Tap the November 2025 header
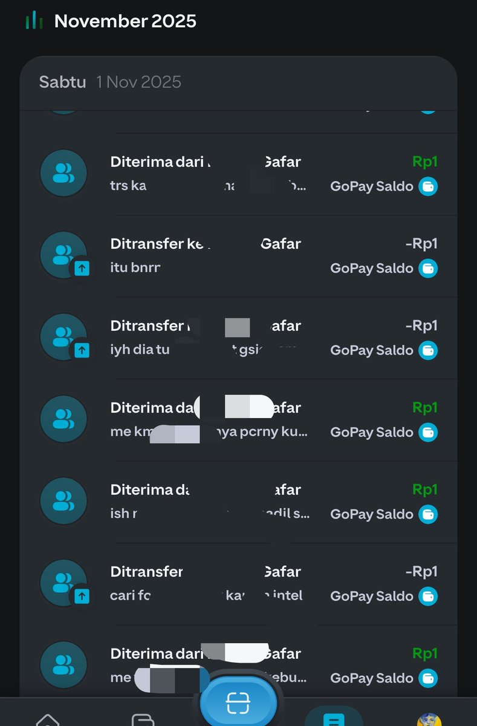 [125, 21]
